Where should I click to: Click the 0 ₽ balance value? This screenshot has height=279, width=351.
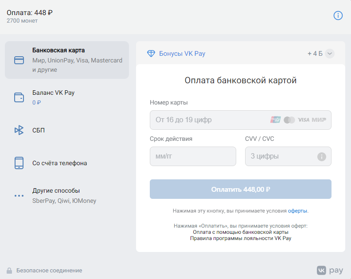click(36, 102)
